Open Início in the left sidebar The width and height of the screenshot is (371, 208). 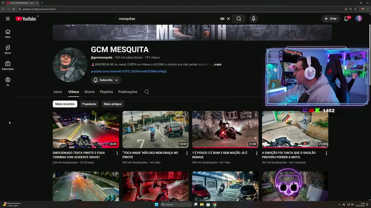8,34
